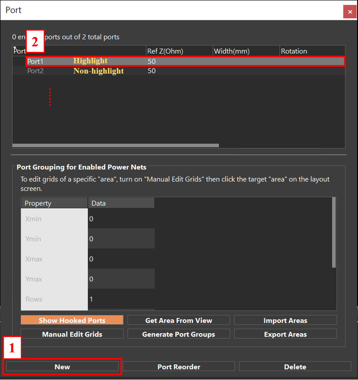Click Rotation column header
The width and height of the screenshot is (358, 380).
point(312,51)
